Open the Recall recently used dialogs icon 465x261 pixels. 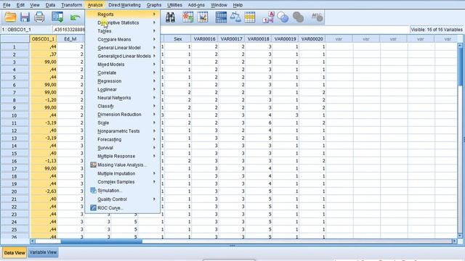tap(57, 17)
